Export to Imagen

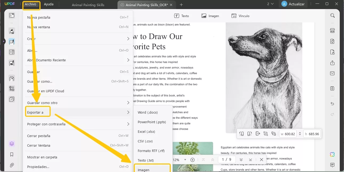coord(153,169)
